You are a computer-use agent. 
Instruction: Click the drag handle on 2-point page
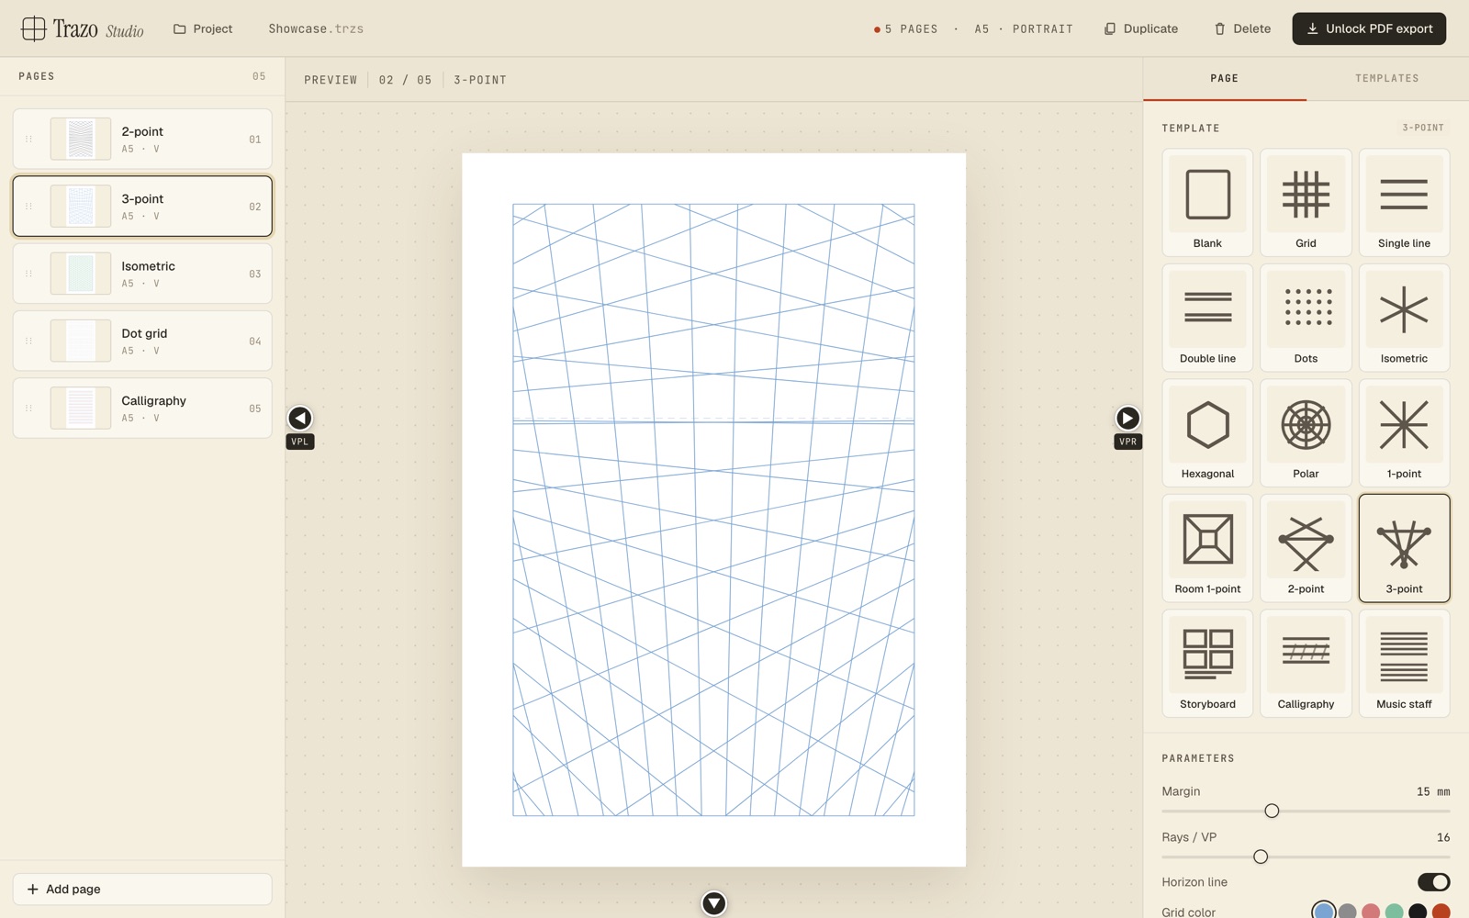click(x=28, y=140)
